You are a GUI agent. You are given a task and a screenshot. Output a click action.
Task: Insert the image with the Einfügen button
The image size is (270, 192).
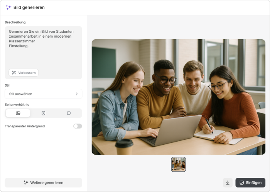coord(250,182)
